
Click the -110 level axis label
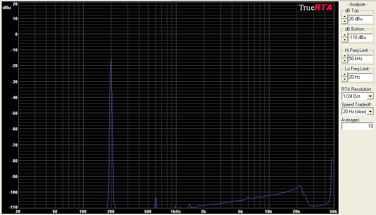pos(13,208)
